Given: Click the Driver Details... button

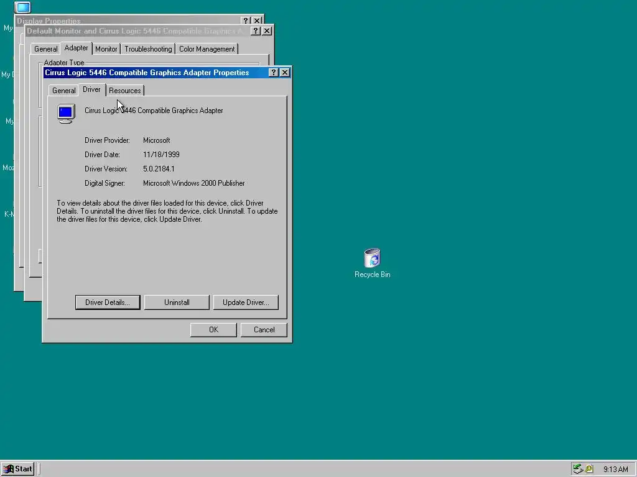Looking at the screenshot, I should click(108, 302).
